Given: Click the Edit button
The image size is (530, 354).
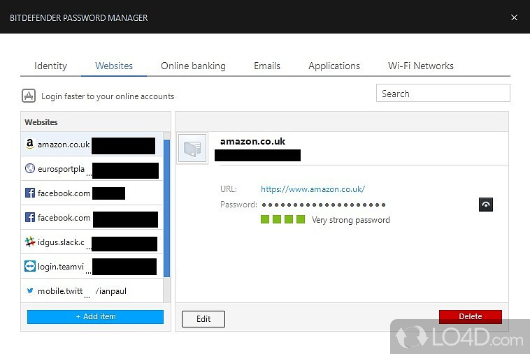Looking at the screenshot, I should [203, 319].
